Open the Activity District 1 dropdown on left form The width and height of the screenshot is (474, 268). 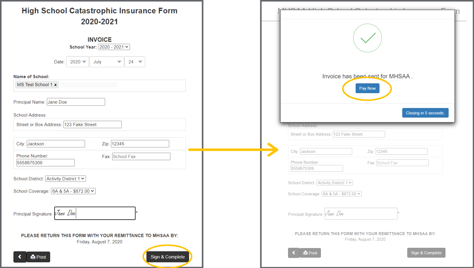tap(65, 179)
